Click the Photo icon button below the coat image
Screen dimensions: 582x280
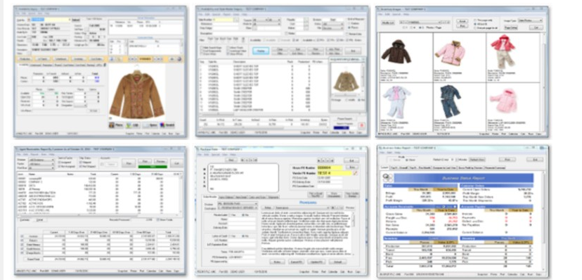[x=116, y=125]
